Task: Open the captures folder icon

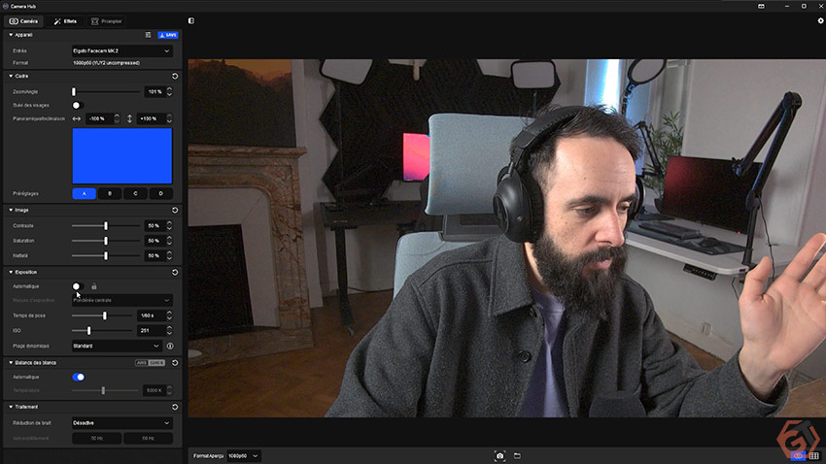Action: 517,455
